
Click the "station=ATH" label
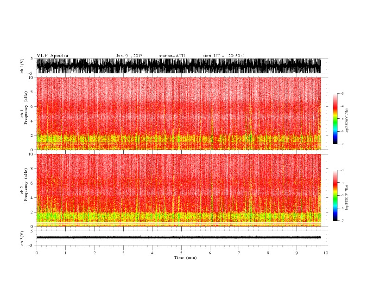172,56
